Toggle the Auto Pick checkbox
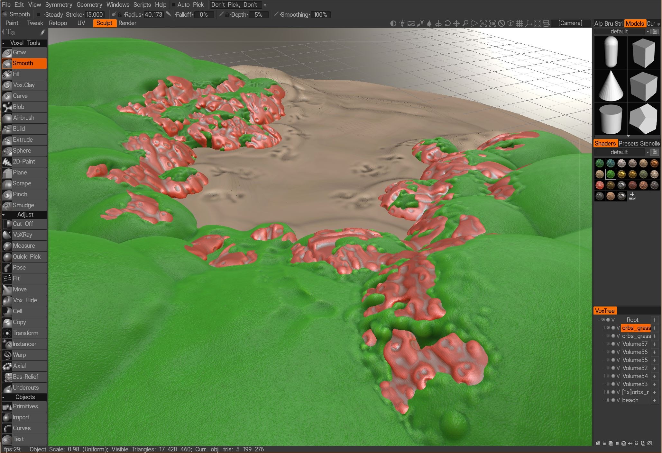Screen dimensions: 662x453 click(x=174, y=5)
